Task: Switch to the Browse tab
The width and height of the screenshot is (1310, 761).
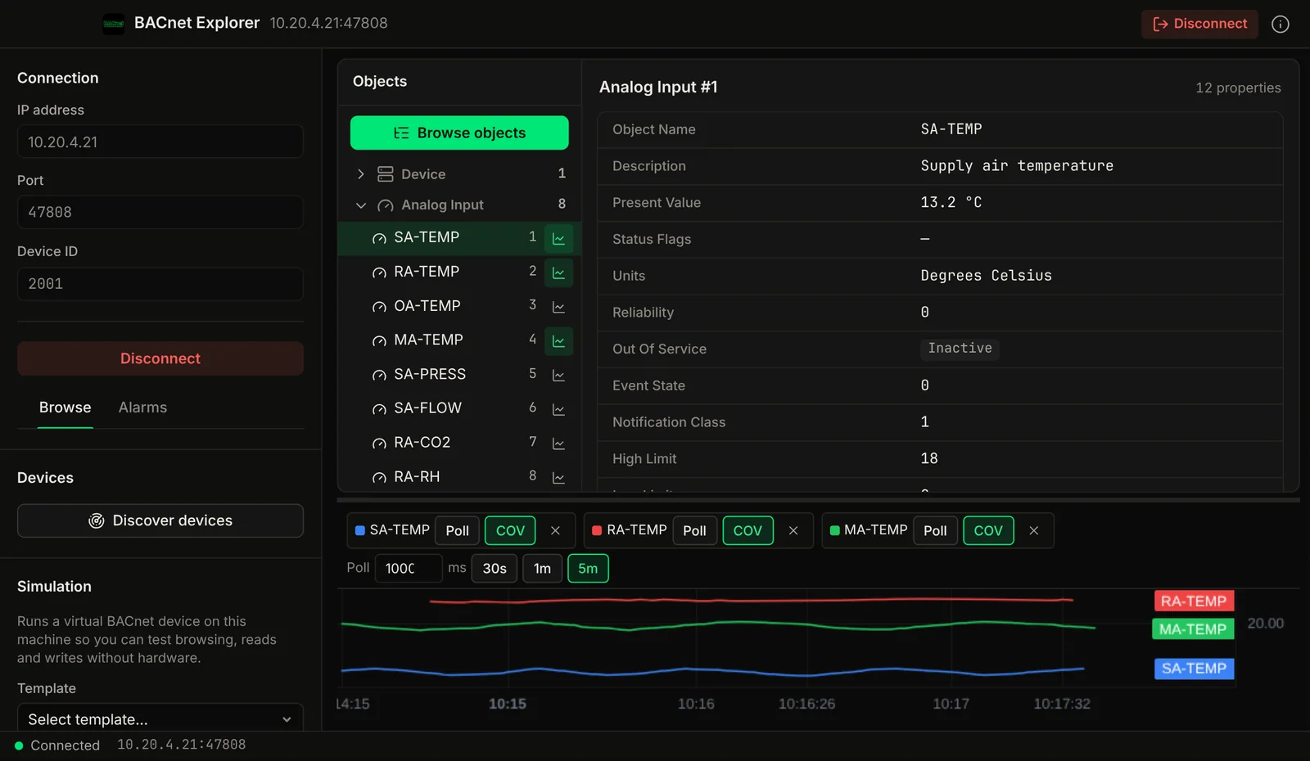Action: tap(65, 408)
